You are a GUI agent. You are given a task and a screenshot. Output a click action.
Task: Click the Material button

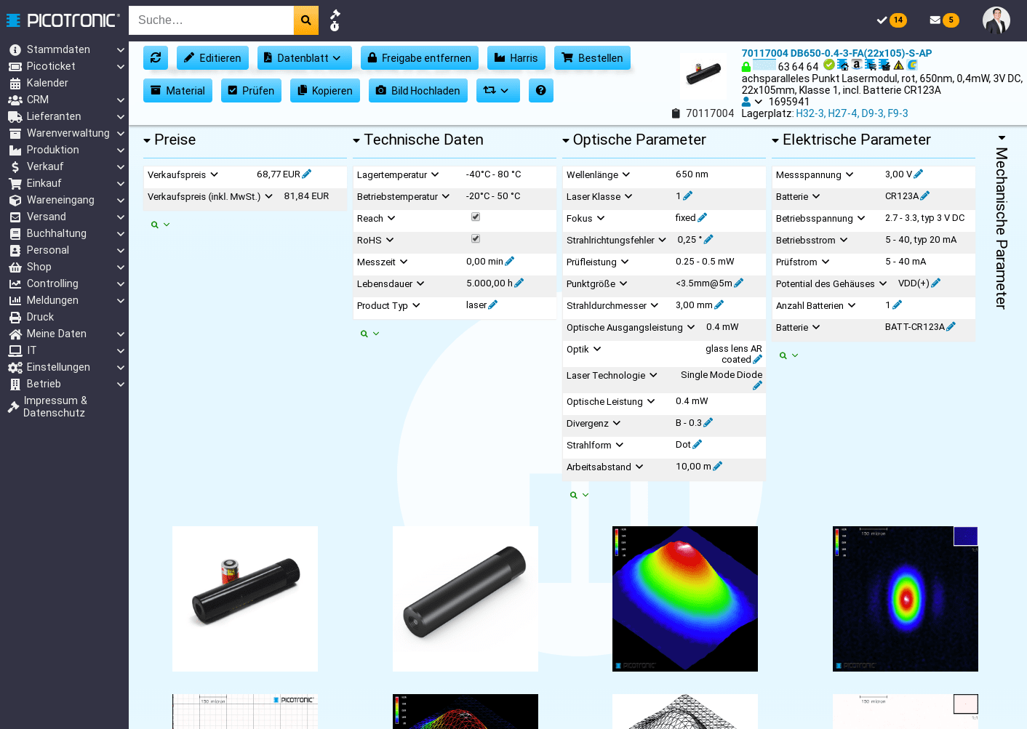tap(177, 90)
